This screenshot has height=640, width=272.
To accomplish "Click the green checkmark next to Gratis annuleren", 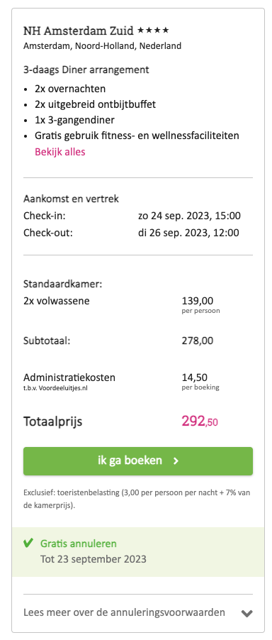I will pyautogui.click(x=28, y=544).
